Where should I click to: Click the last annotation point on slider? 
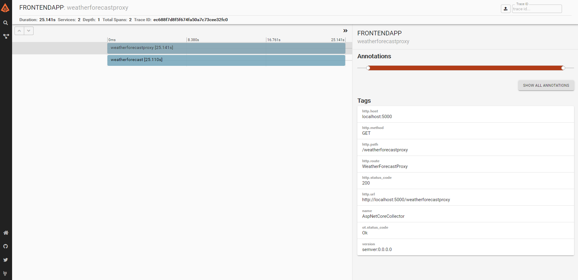[563, 68]
